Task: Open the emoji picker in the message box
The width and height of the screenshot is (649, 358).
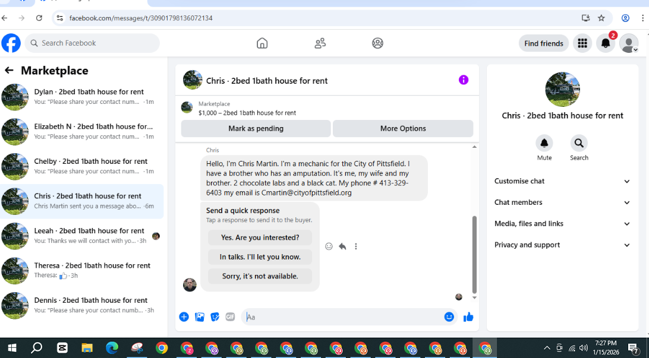Action: (449, 316)
